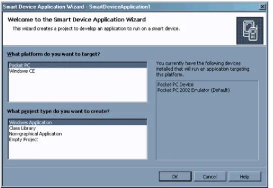This screenshot has height=188, width=273.
Task: Click the 'What project type do you want to create?' label
Action: coord(58,111)
